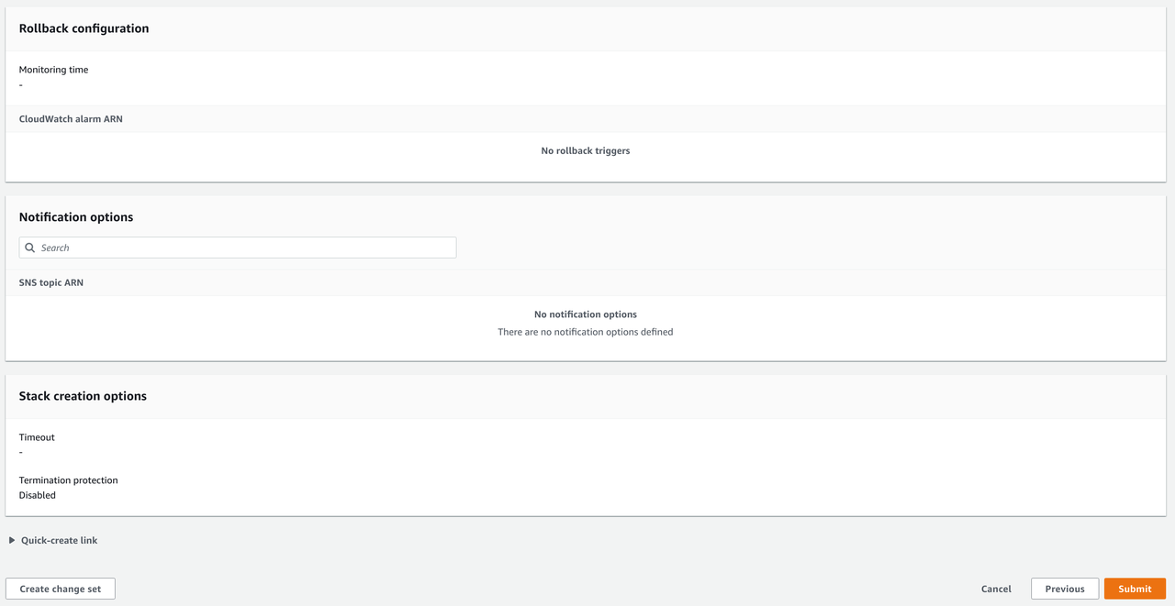Click the Disabled termination protection value
This screenshot has width=1175, height=606.
38,495
